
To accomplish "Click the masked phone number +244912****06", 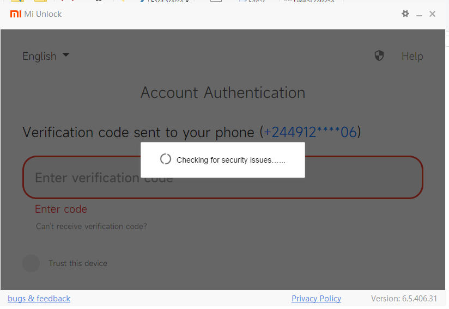I will click(x=310, y=132).
